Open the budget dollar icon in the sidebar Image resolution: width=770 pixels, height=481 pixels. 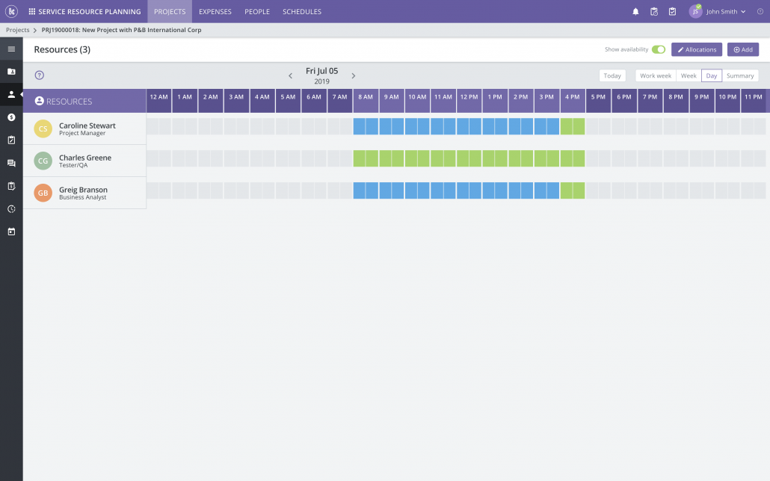[x=11, y=117]
